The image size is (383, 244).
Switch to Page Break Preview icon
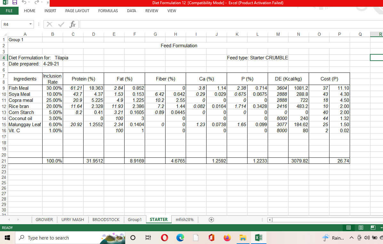click(x=373, y=228)
